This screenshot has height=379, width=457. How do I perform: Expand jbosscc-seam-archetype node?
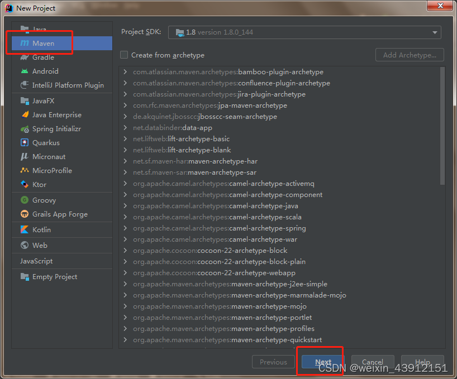(x=125, y=117)
